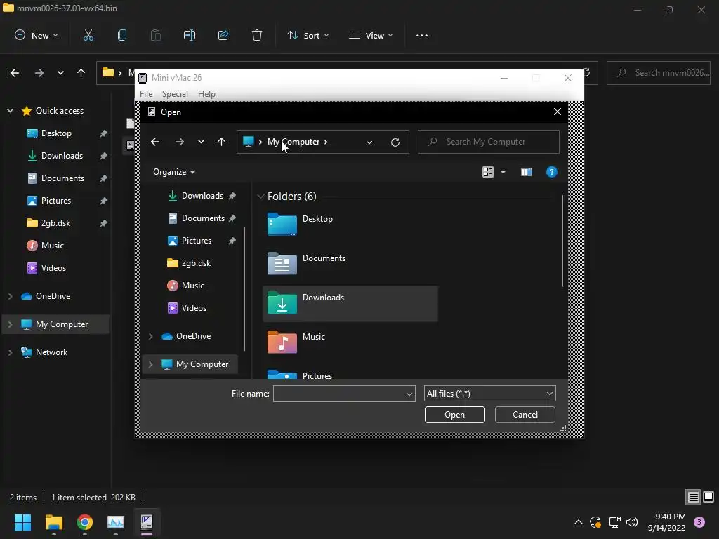Click the Delete trash icon in Explorer toolbar
719x539 pixels.
257,35
